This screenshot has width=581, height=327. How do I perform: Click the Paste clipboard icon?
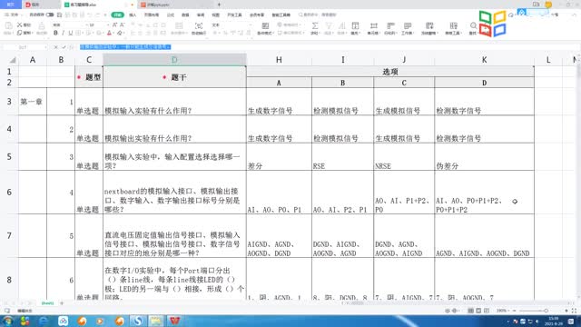click(x=8, y=25)
